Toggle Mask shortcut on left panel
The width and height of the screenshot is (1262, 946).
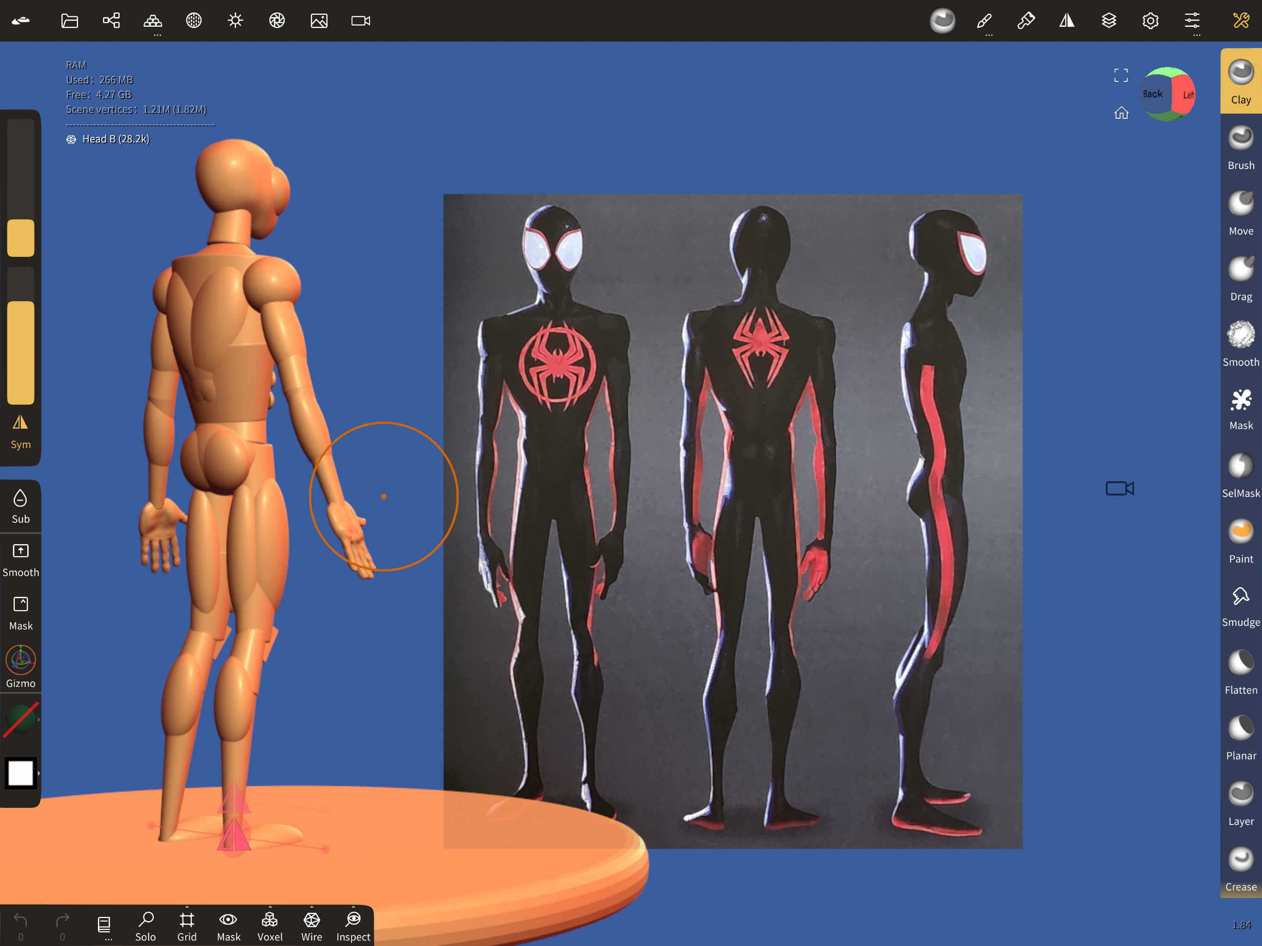click(20, 614)
